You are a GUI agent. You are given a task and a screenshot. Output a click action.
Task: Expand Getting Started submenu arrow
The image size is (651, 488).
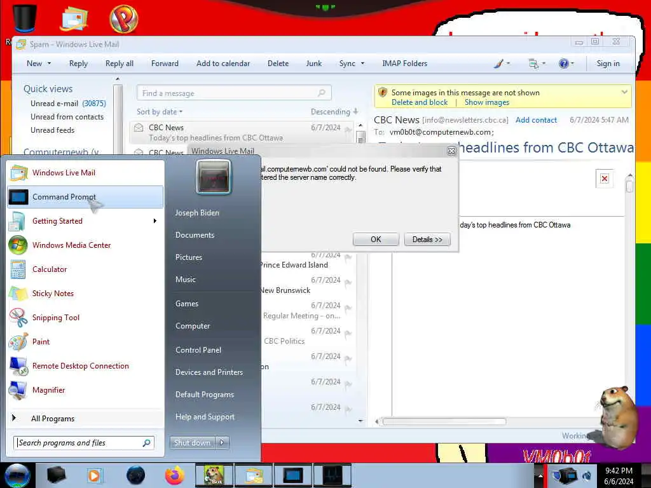(155, 220)
